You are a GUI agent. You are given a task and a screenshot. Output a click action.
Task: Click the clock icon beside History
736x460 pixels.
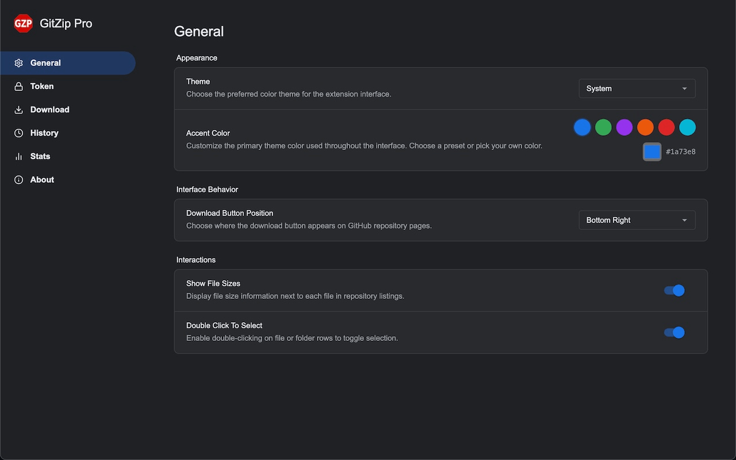pyautogui.click(x=19, y=133)
